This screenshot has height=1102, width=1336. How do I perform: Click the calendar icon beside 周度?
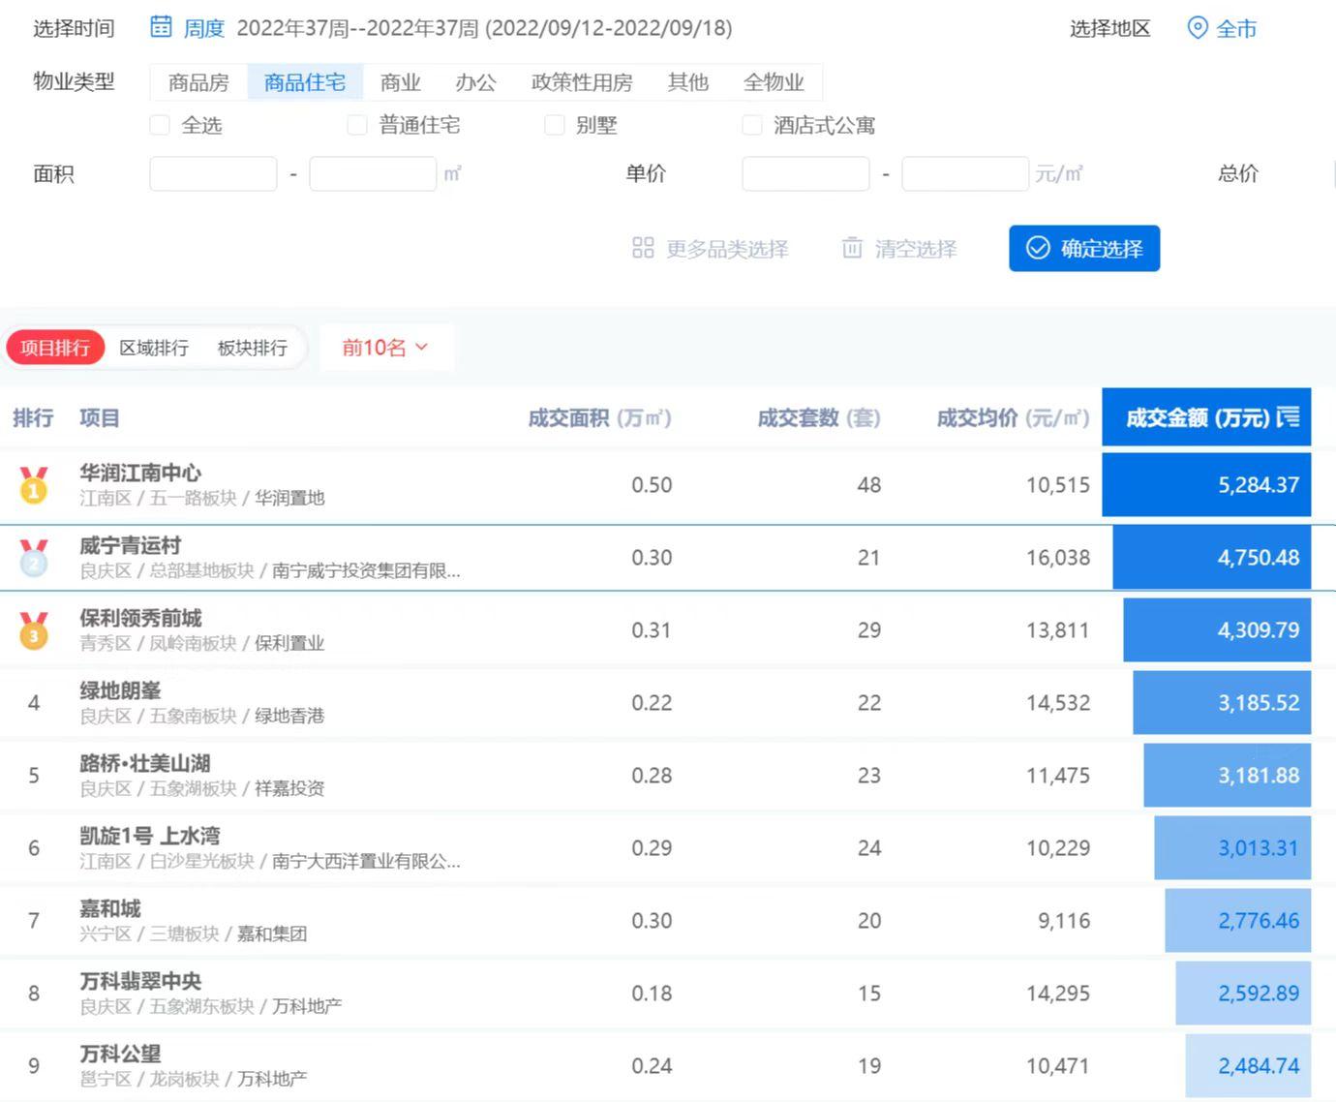162,27
